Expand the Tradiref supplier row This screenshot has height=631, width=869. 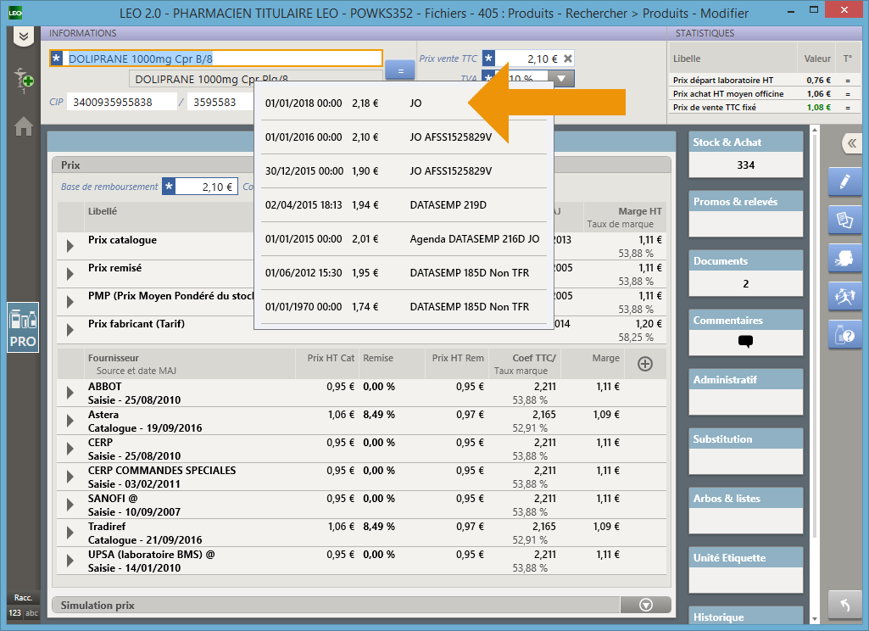70,533
